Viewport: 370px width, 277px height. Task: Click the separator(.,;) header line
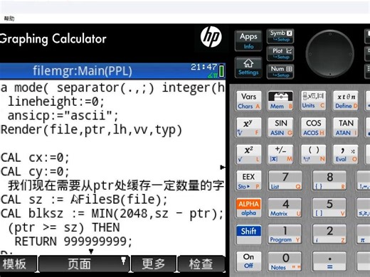pyautogui.click(x=112, y=88)
